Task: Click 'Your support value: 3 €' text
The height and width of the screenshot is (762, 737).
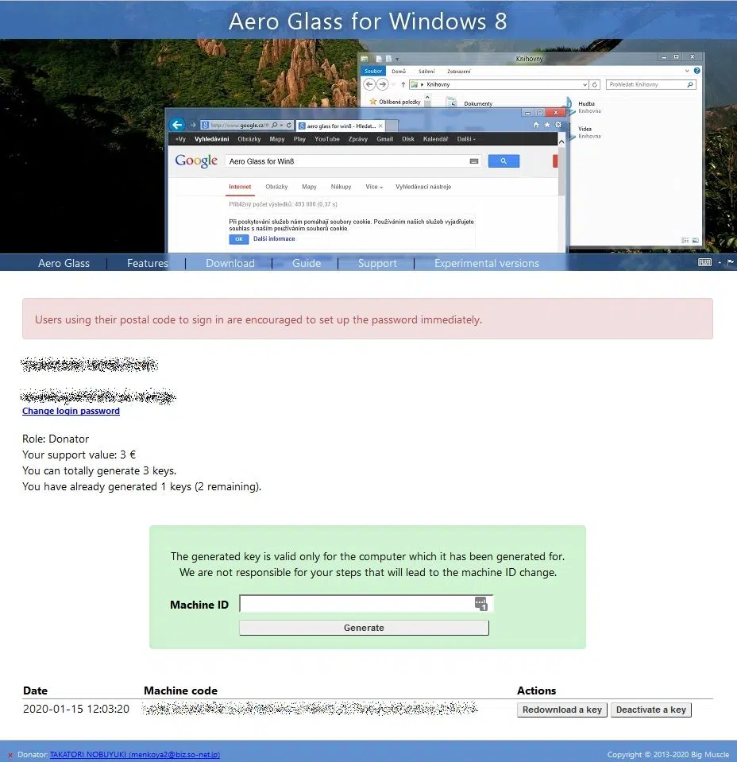Action: (79, 454)
